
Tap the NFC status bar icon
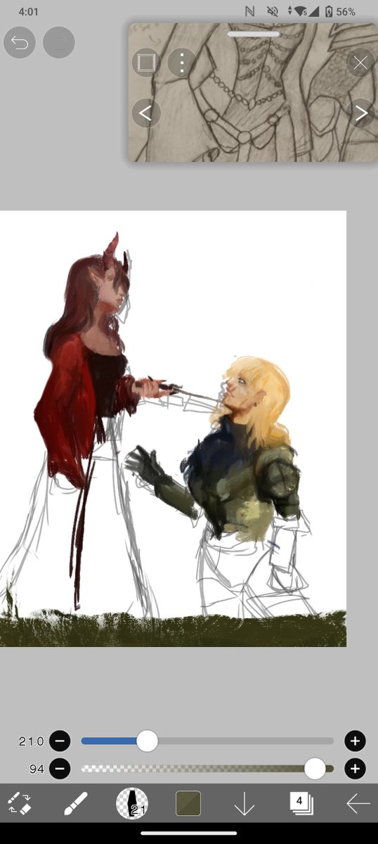point(249,12)
